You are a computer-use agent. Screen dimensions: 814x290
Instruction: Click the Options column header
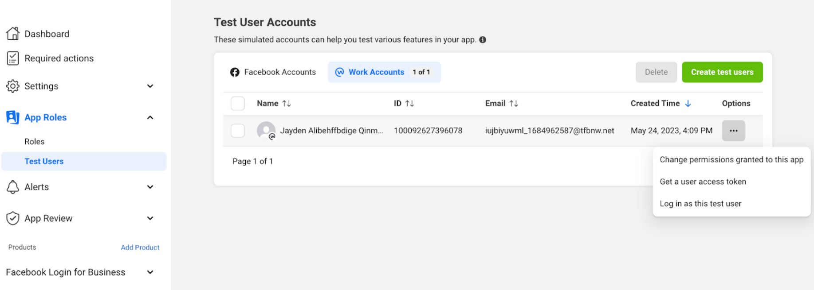click(x=736, y=104)
